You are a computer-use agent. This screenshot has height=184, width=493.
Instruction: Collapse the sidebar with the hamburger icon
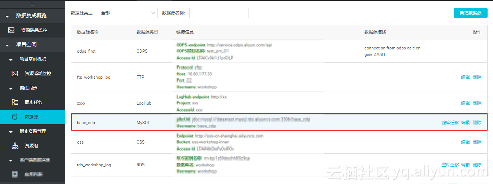[32, 4]
